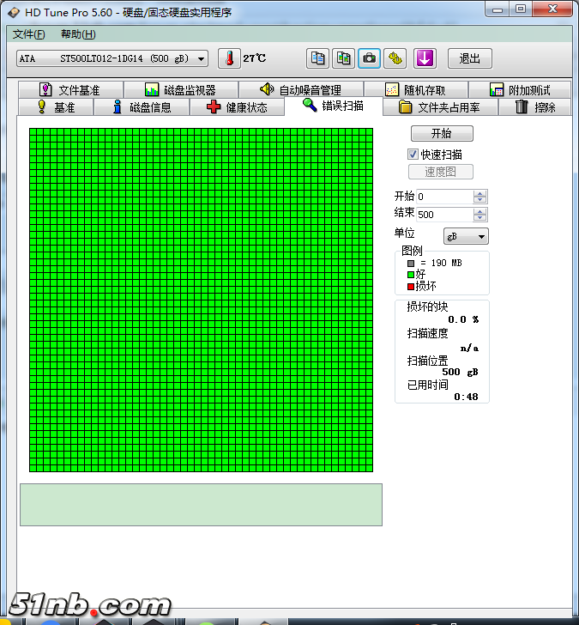Open the 帮助(H) menu
579x625 pixels.
(78, 34)
